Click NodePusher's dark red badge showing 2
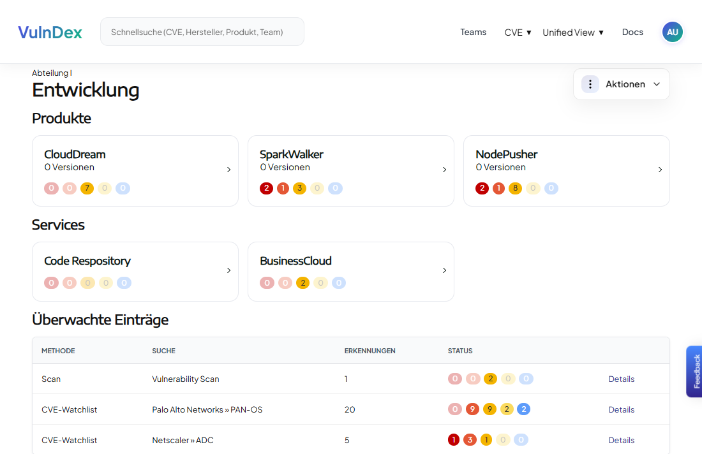 (x=482, y=189)
